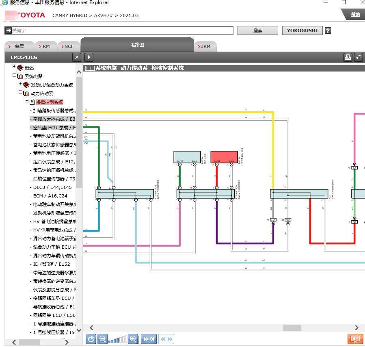Click the return arrow icon beside print
The width and height of the screenshot is (365, 347).
pos(359,57)
